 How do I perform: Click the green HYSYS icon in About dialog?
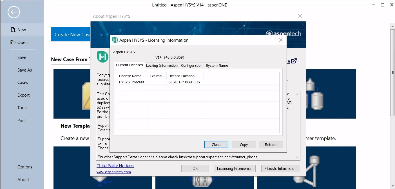(103, 57)
